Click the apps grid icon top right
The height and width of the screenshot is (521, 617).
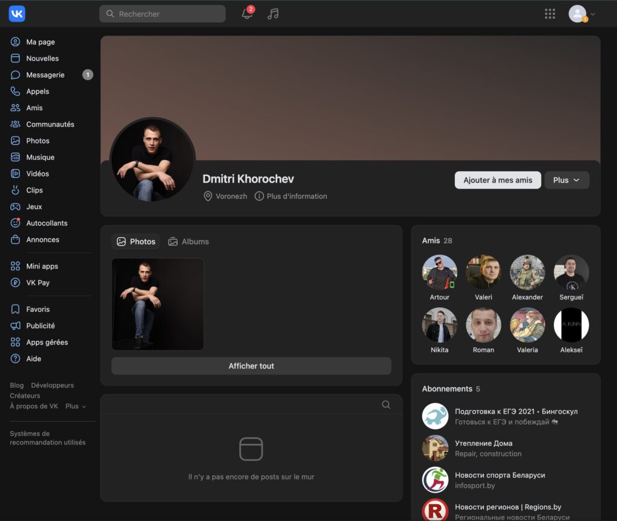tap(550, 13)
